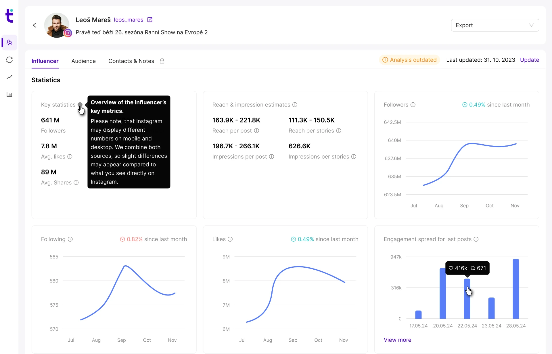Viewport: 552px width, 354px height.
Task: Click the Analysis outdated badge
Action: pos(410,60)
